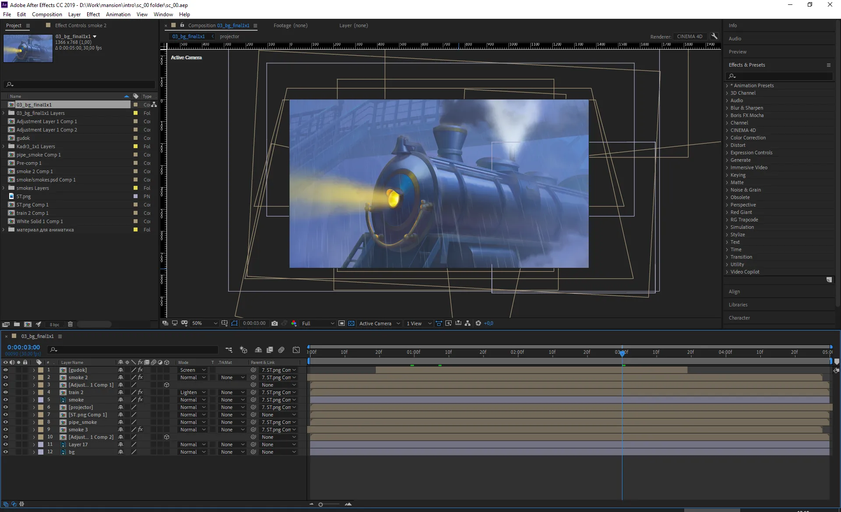Screen dimensions: 841x512
Task: Toggle visibility of pipe_smoke layer
Action: click(x=5, y=422)
